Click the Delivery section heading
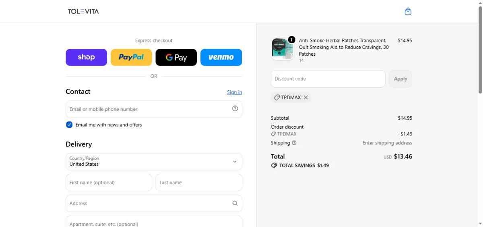This screenshot has width=483, height=227. [x=79, y=144]
